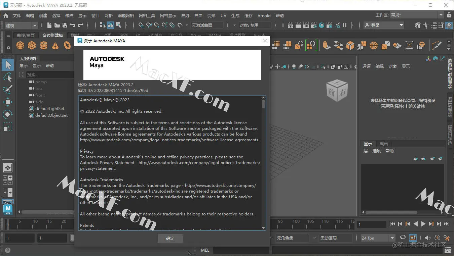Close the 关于 Autodesk MAYA dialog
The height and width of the screenshot is (256, 454).
click(x=265, y=41)
